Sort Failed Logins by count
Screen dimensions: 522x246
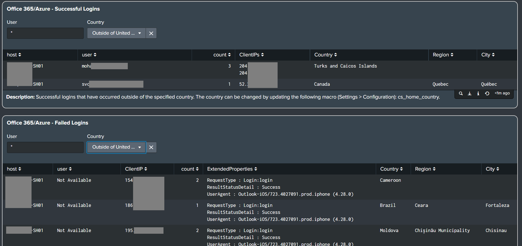coord(190,169)
